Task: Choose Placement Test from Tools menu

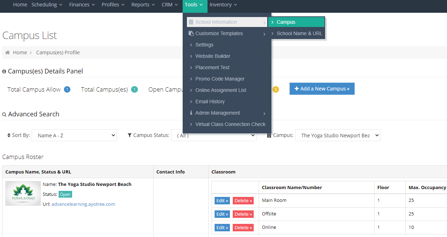Action: tap(212, 67)
